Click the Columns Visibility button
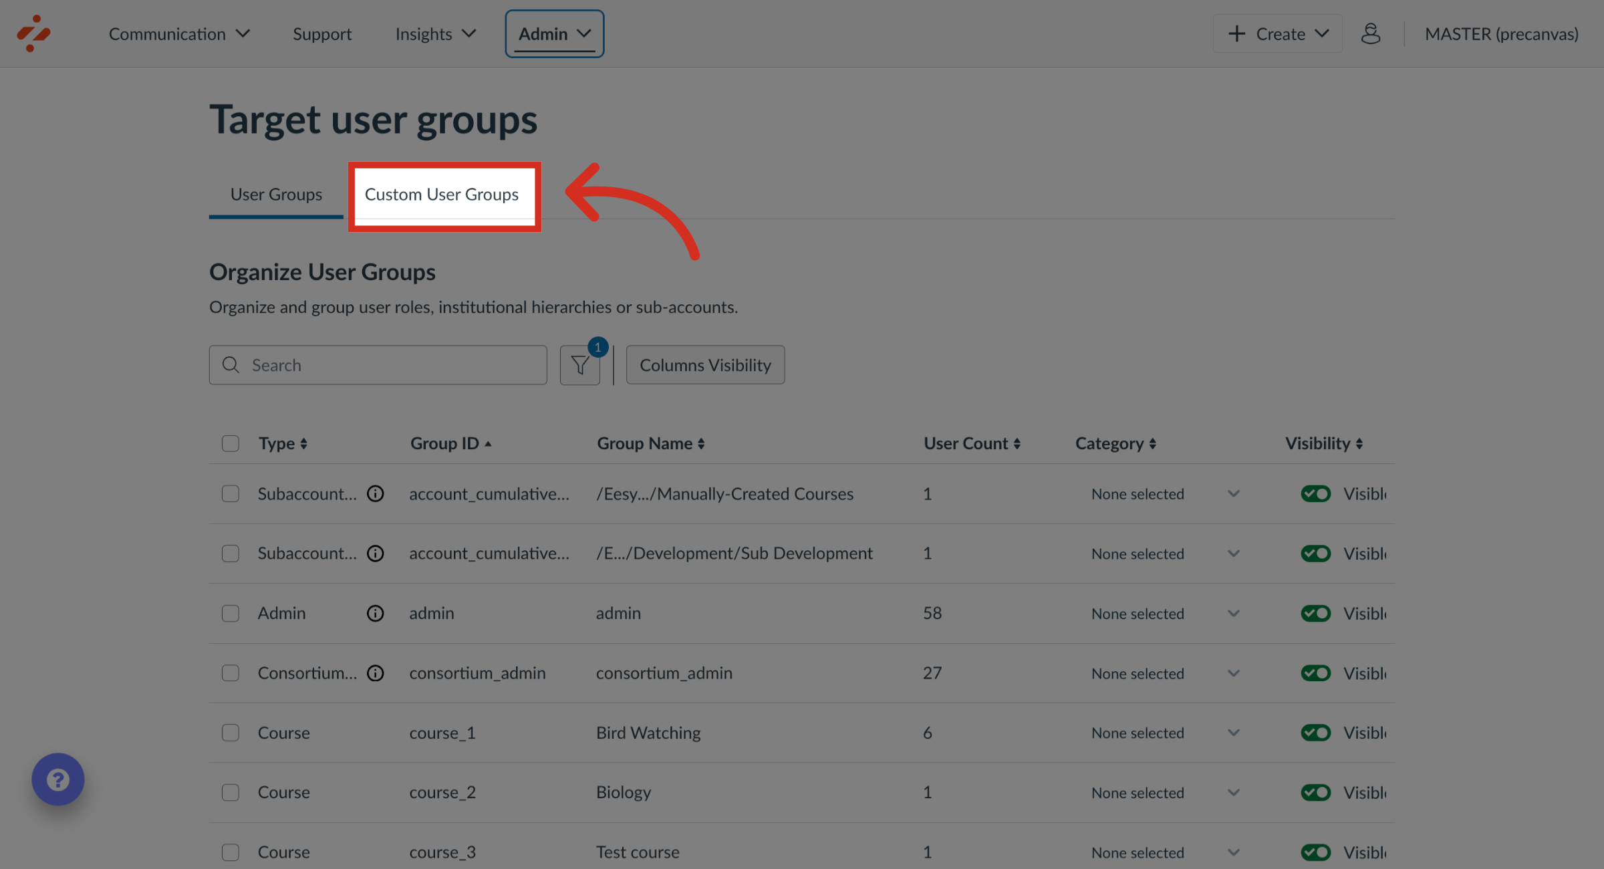Image resolution: width=1604 pixels, height=869 pixels. 705,365
